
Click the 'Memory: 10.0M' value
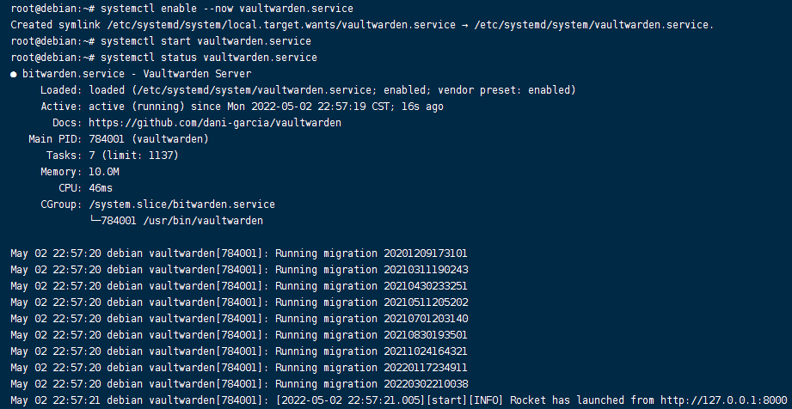(x=104, y=172)
